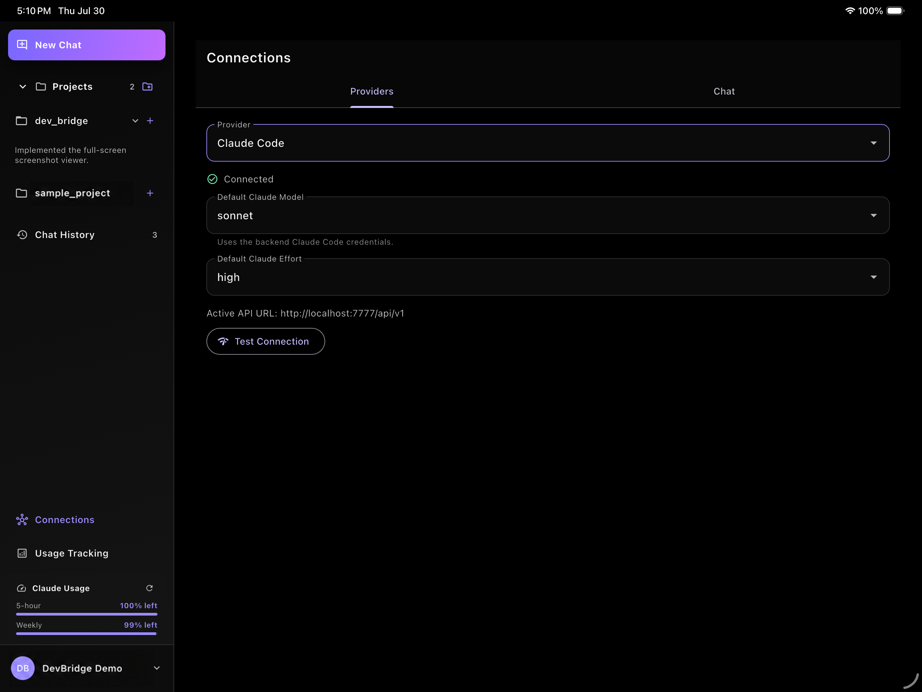Click the Usage Tracking chart icon
Screen dimensions: 922x692
pyautogui.click(x=22, y=553)
